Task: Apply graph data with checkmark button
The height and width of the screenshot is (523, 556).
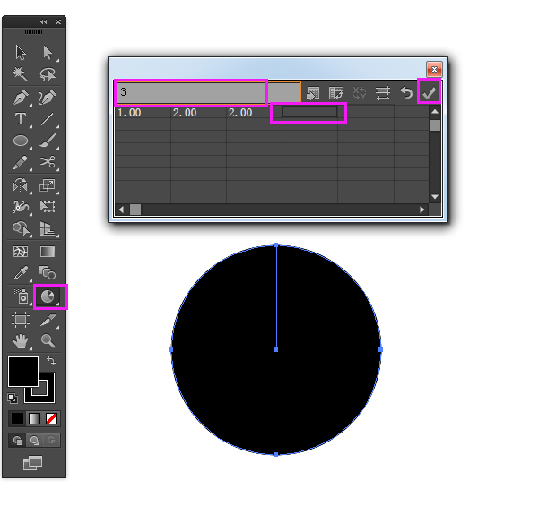Action: pyautogui.click(x=429, y=93)
